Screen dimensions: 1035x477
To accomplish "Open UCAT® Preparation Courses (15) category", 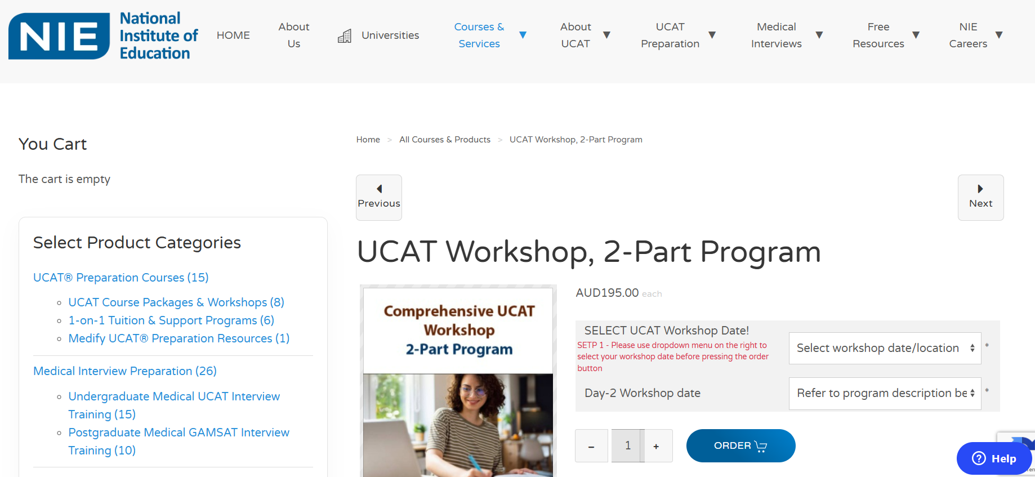I will point(121,278).
